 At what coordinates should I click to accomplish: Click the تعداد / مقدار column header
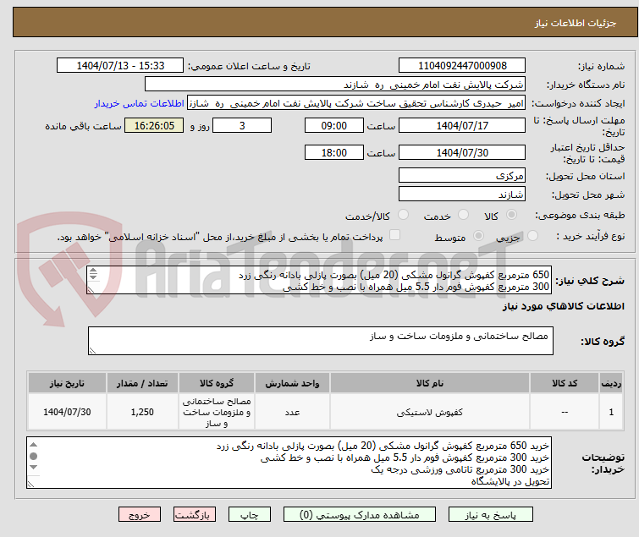click(142, 383)
